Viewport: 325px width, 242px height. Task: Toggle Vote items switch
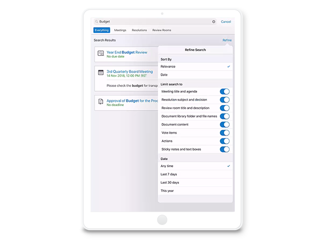click(x=225, y=133)
